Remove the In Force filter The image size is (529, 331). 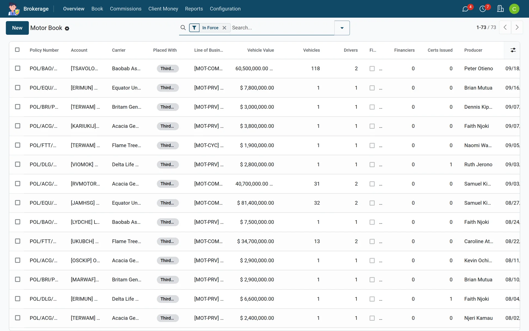224,28
